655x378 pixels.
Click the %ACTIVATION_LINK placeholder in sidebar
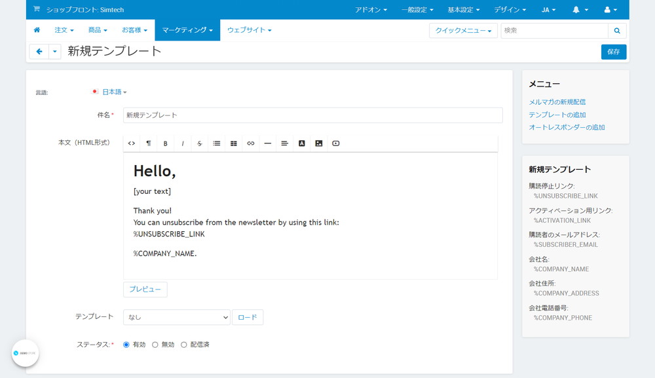(562, 221)
